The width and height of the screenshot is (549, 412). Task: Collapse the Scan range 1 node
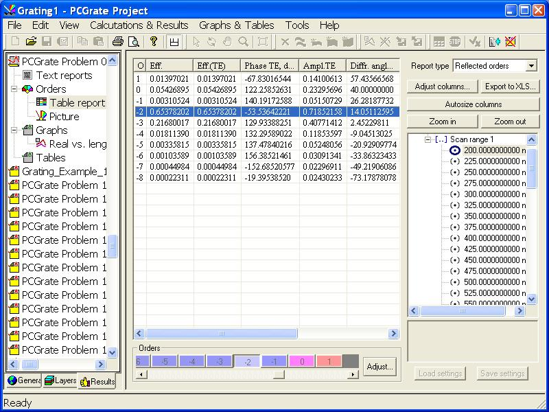click(428, 139)
